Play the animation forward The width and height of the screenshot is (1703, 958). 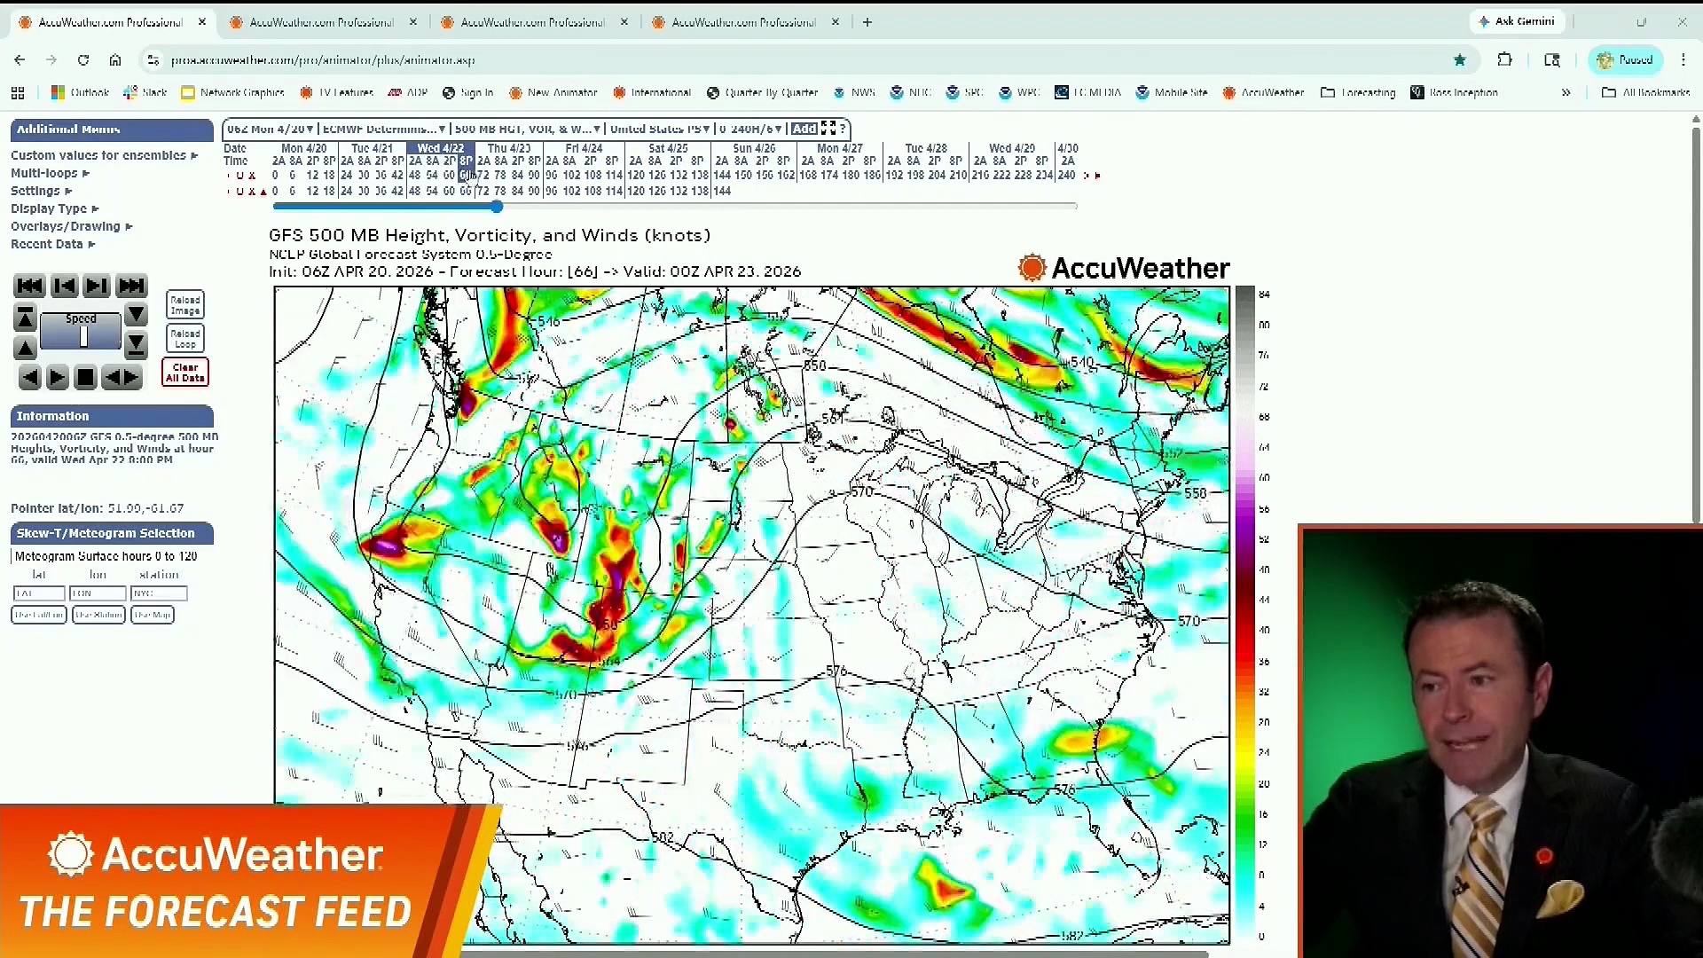click(x=57, y=378)
